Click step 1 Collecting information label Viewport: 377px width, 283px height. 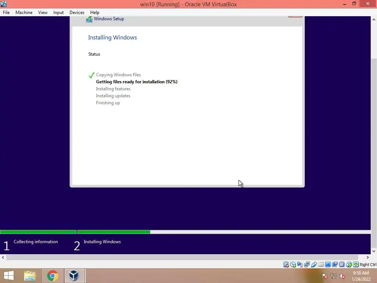coord(36,242)
